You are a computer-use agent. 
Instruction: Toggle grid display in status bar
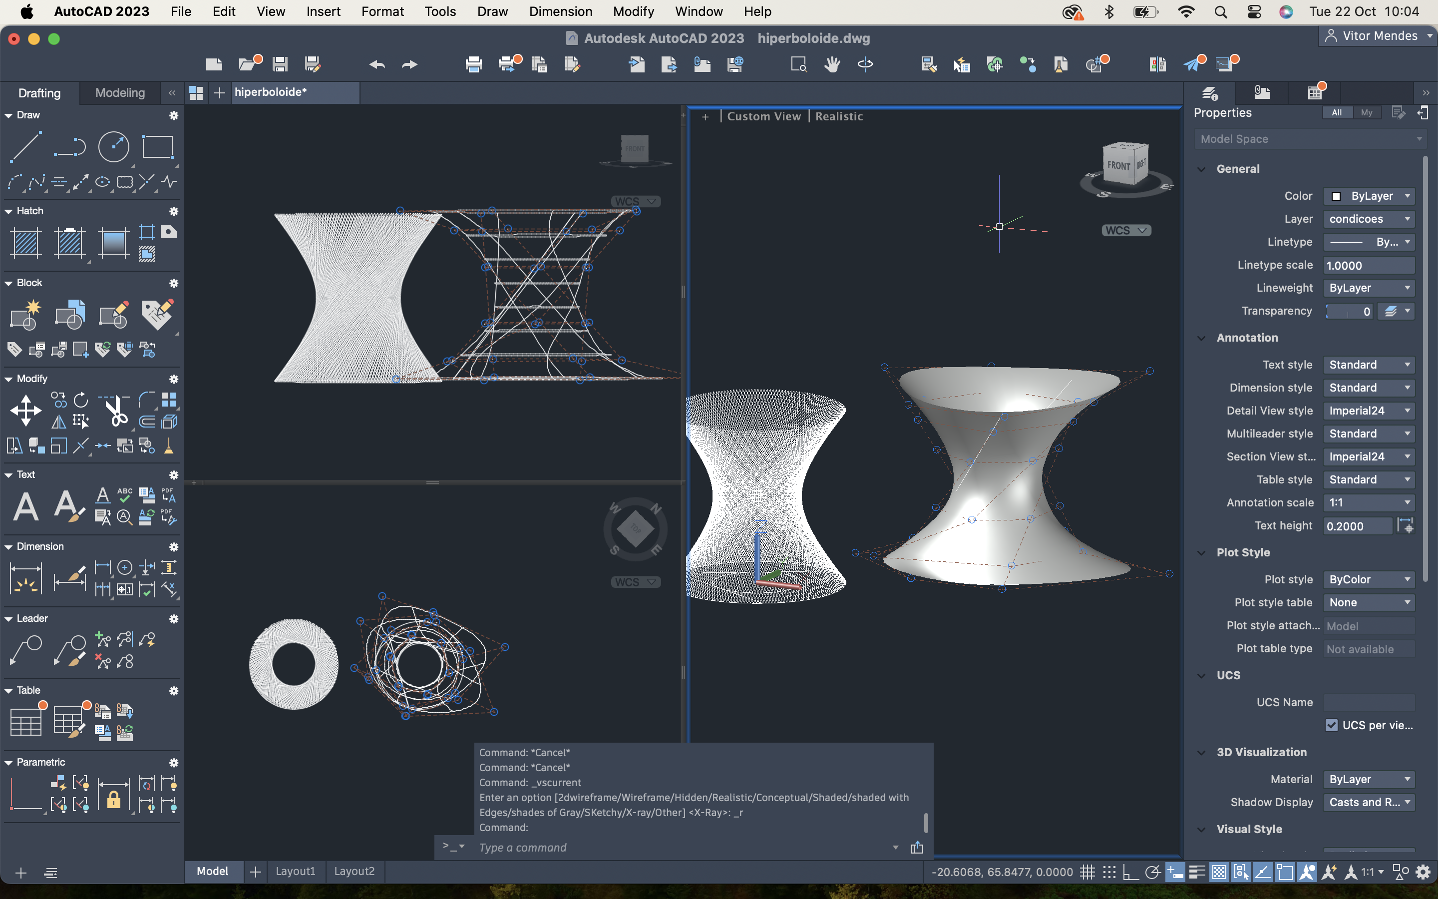point(1087,872)
